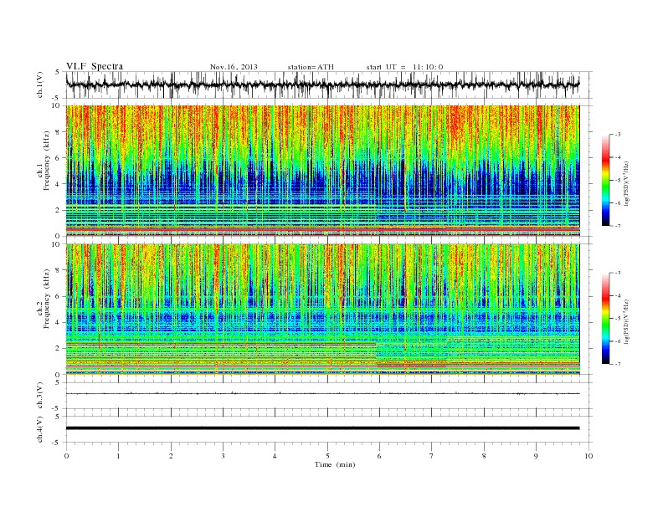Click the "-7" tick on ch.1 colorbar
The image size is (663, 512).
point(618,226)
